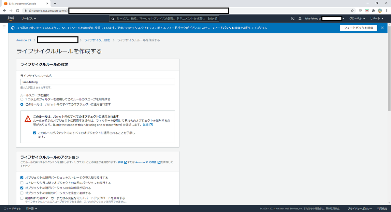Screen dimensions: 391x212
Task: Open the 日本語 language selector
Action: pos(32,208)
